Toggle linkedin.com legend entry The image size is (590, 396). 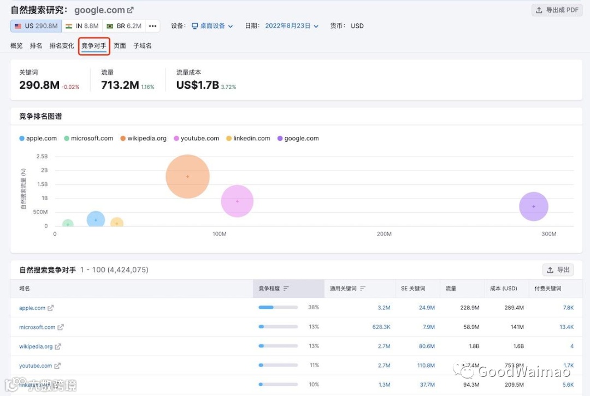click(248, 138)
